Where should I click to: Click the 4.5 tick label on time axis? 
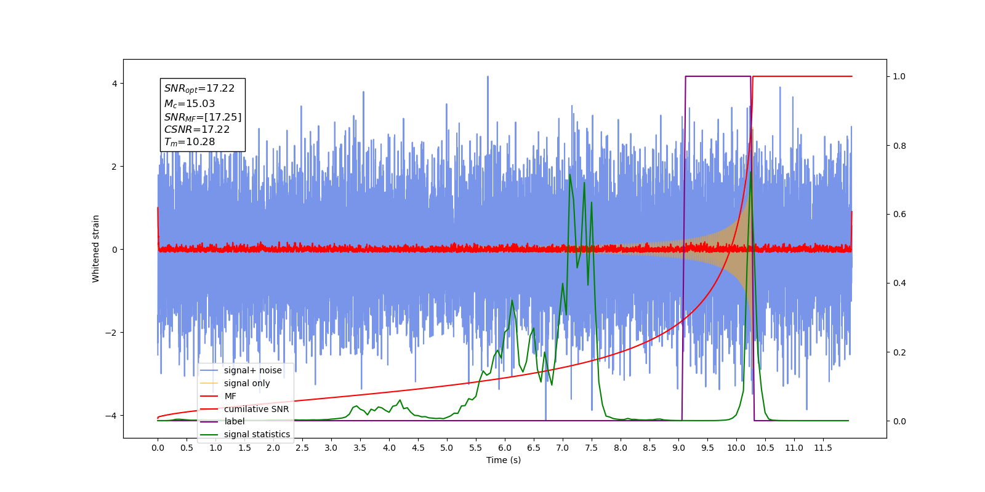418,448
